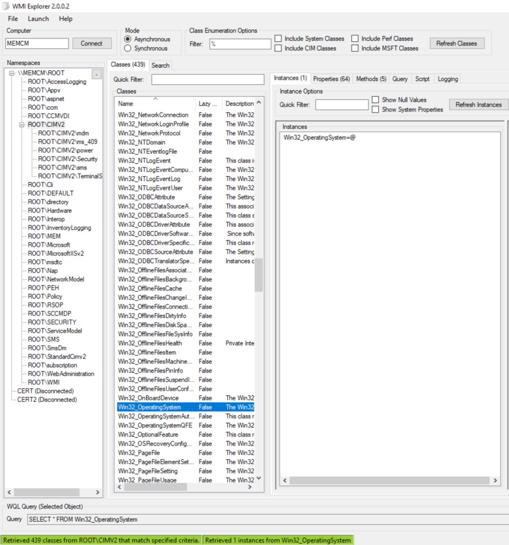Click the classes Quick Filter field
Viewport: 509px width, 545px height.
click(x=208, y=80)
